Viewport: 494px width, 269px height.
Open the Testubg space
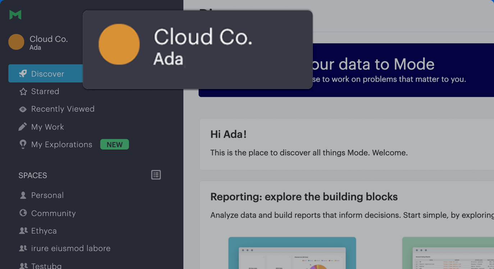[46, 266]
